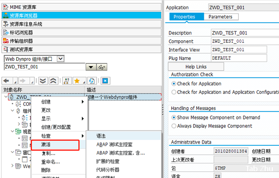Click the Description input field
Viewport: 279px width, 178px height.
pos(245,33)
